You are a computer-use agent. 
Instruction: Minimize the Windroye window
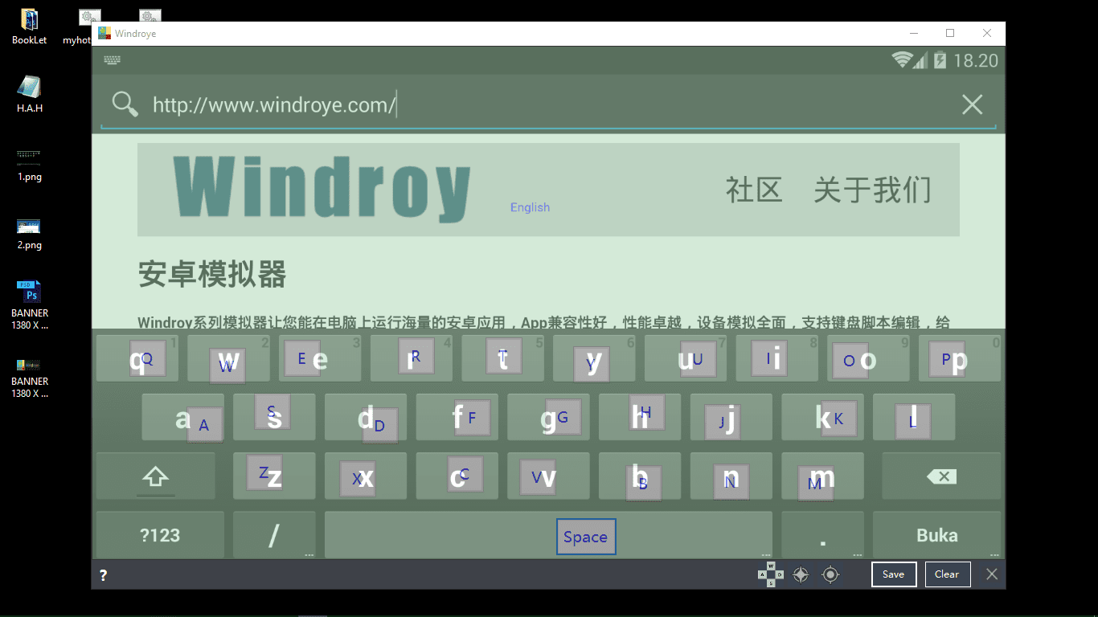click(914, 33)
